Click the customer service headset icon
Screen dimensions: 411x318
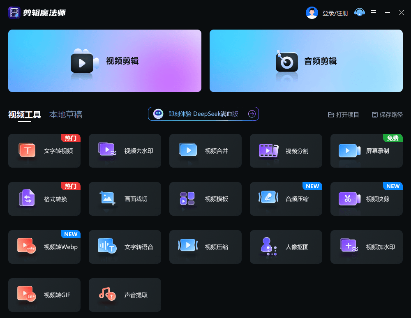pos(360,13)
